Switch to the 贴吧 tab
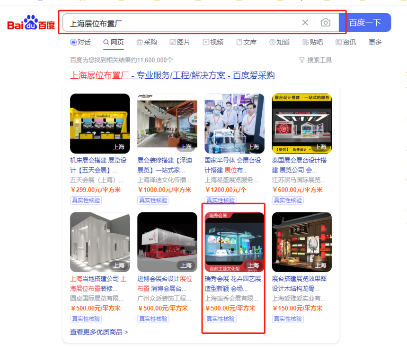Screen dimensions: 407x347 (312, 42)
